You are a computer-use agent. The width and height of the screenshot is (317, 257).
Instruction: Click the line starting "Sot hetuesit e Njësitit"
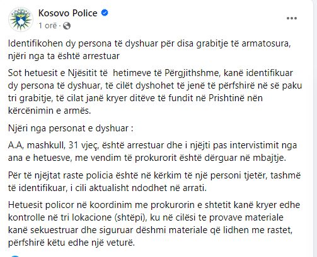(x=151, y=73)
